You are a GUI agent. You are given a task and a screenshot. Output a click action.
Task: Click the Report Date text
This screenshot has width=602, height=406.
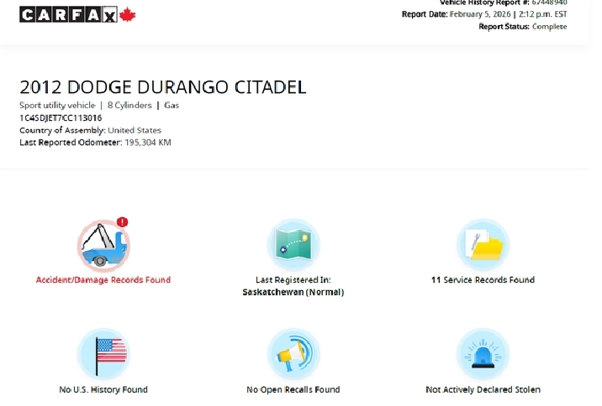tap(483, 14)
